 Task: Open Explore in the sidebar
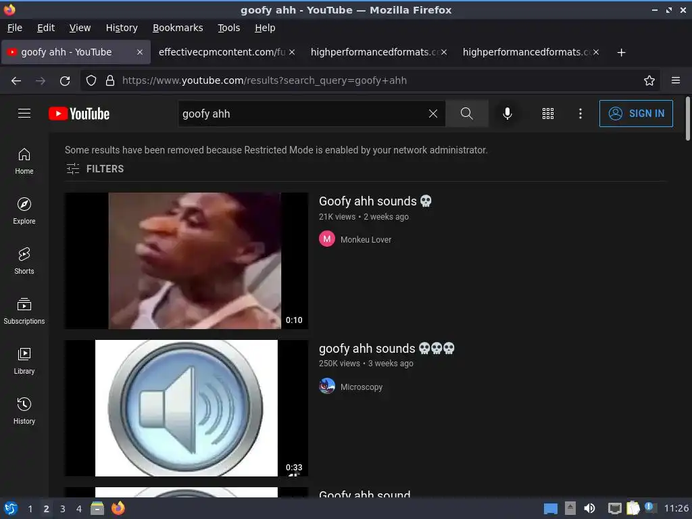(24, 212)
